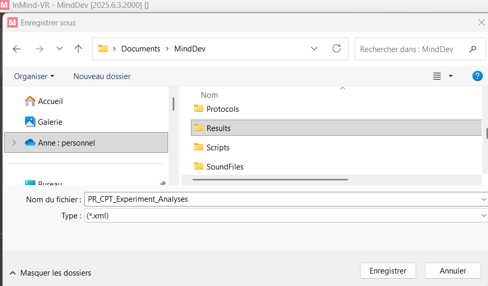The height and width of the screenshot is (286, 488).
Task: Select the Protocols folder
Action: pyautogui.click(x=222, y=109)
